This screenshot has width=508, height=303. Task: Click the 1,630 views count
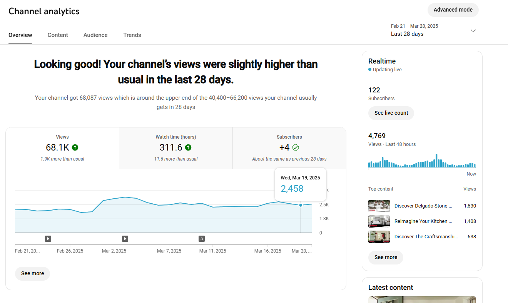[470, 206]
